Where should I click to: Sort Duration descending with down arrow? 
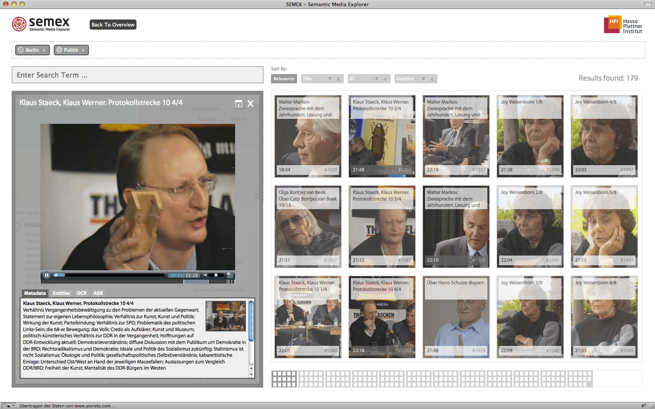[423, 79]
